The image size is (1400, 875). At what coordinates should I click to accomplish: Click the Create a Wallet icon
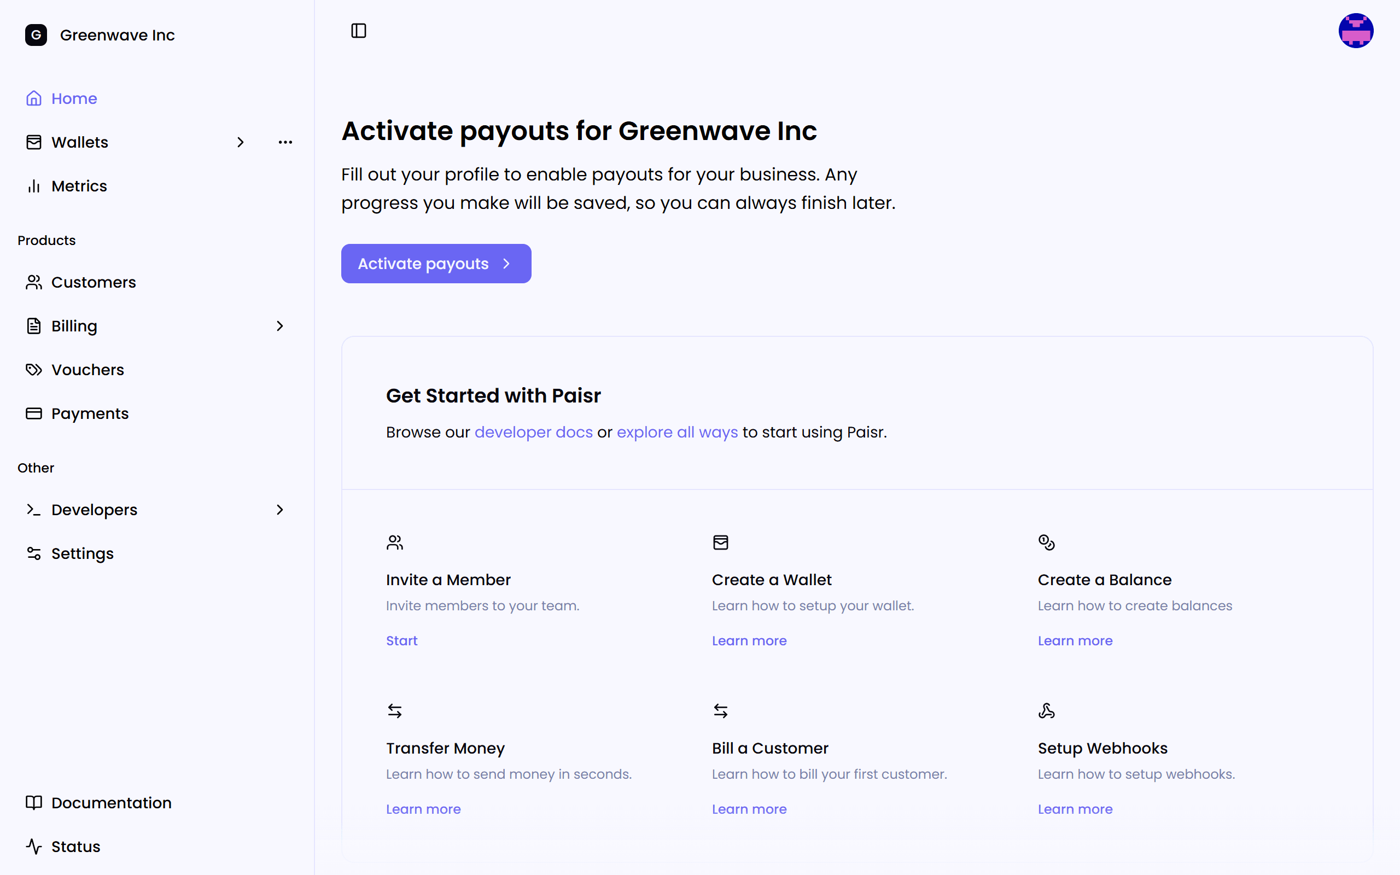tap(720, 542)
